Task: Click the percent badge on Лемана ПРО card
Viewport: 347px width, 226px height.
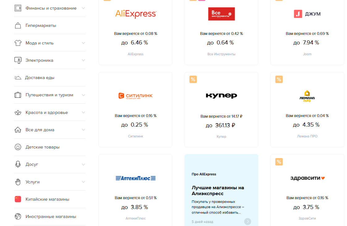Action: pyautogui.click(x=279, y=80)
